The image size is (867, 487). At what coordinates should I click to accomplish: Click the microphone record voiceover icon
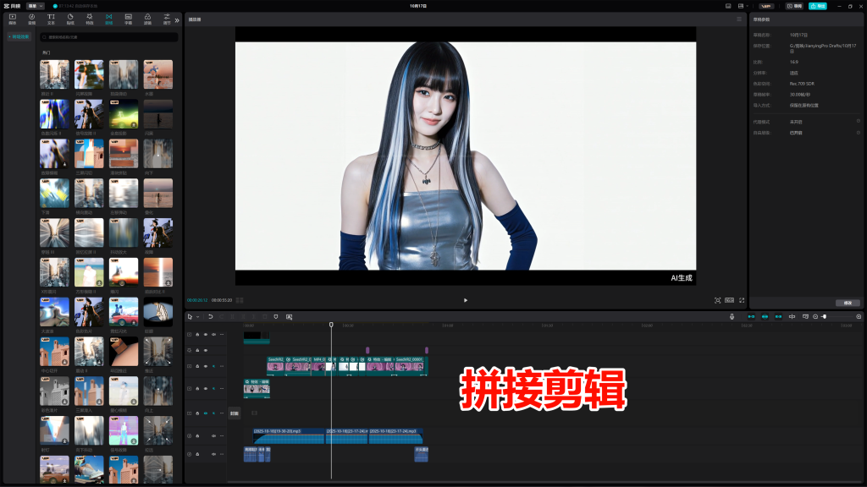(732, 316)
